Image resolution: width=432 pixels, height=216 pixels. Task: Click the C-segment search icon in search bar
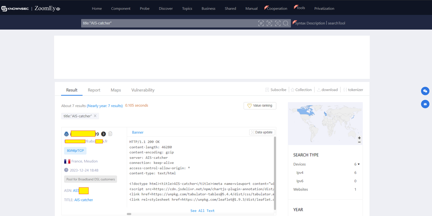point(278,23)
